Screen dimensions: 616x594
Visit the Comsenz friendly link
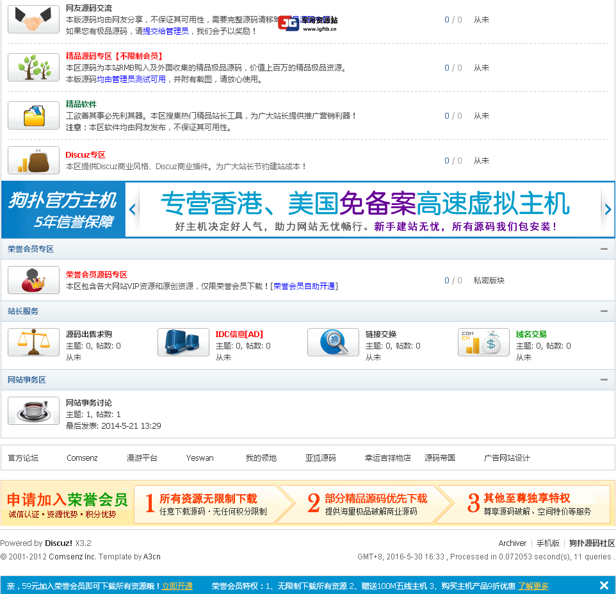(x=82, y=458)
